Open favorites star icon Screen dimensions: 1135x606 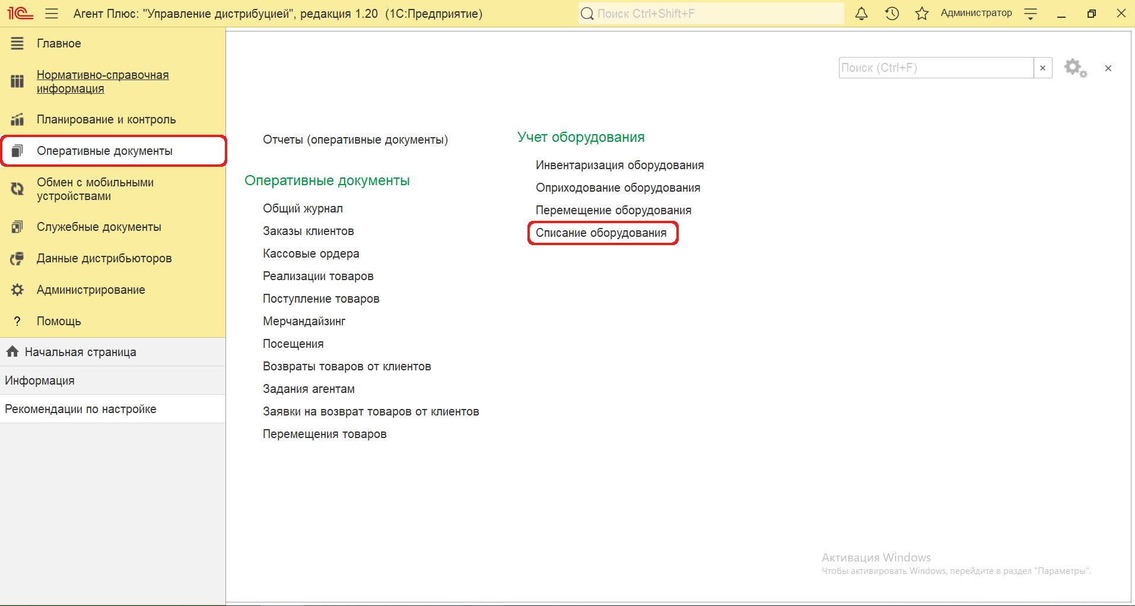(x=921, y=14)
